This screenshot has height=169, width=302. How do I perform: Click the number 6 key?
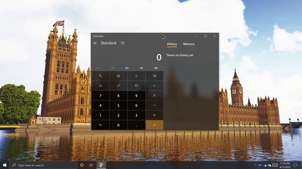136,105
